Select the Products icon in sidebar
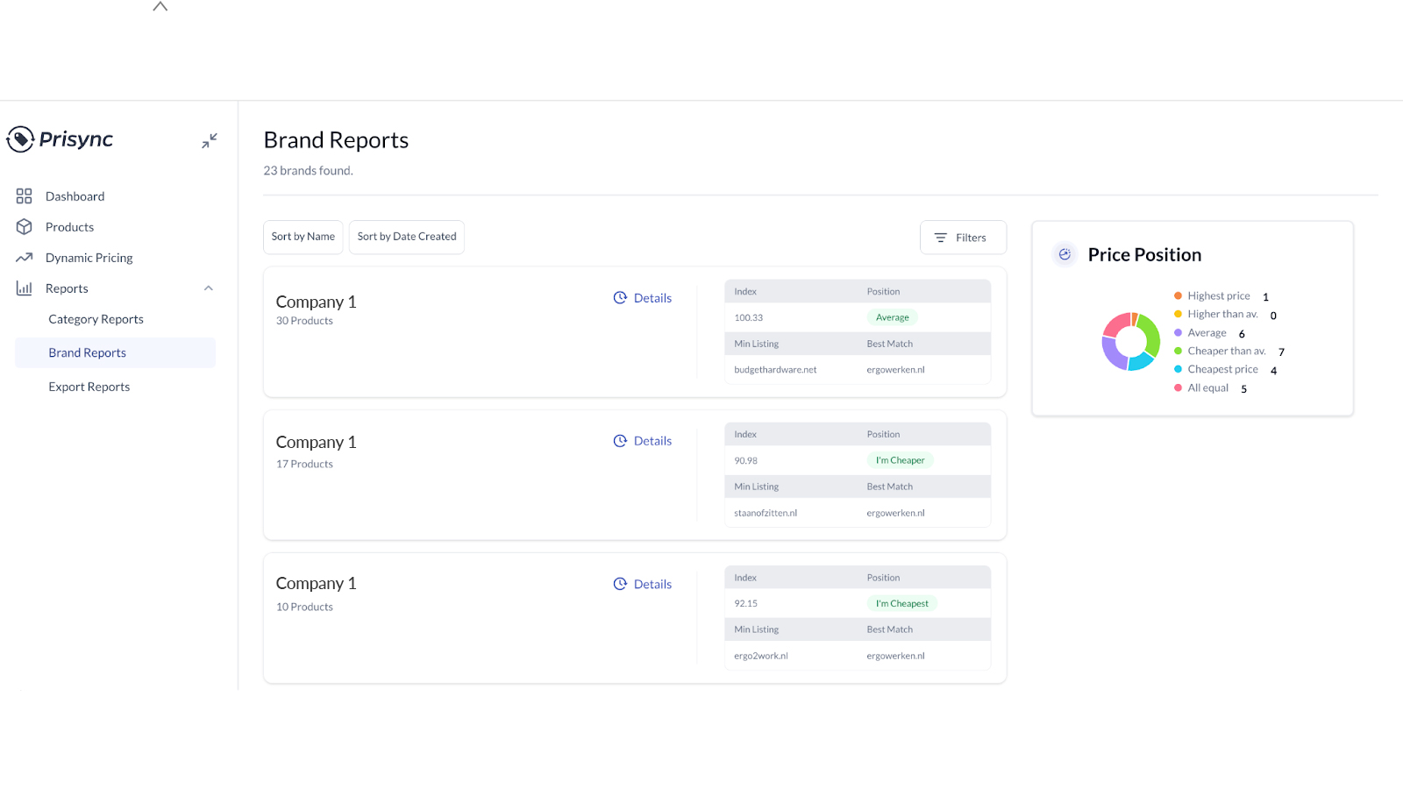 tap(24, 226)
